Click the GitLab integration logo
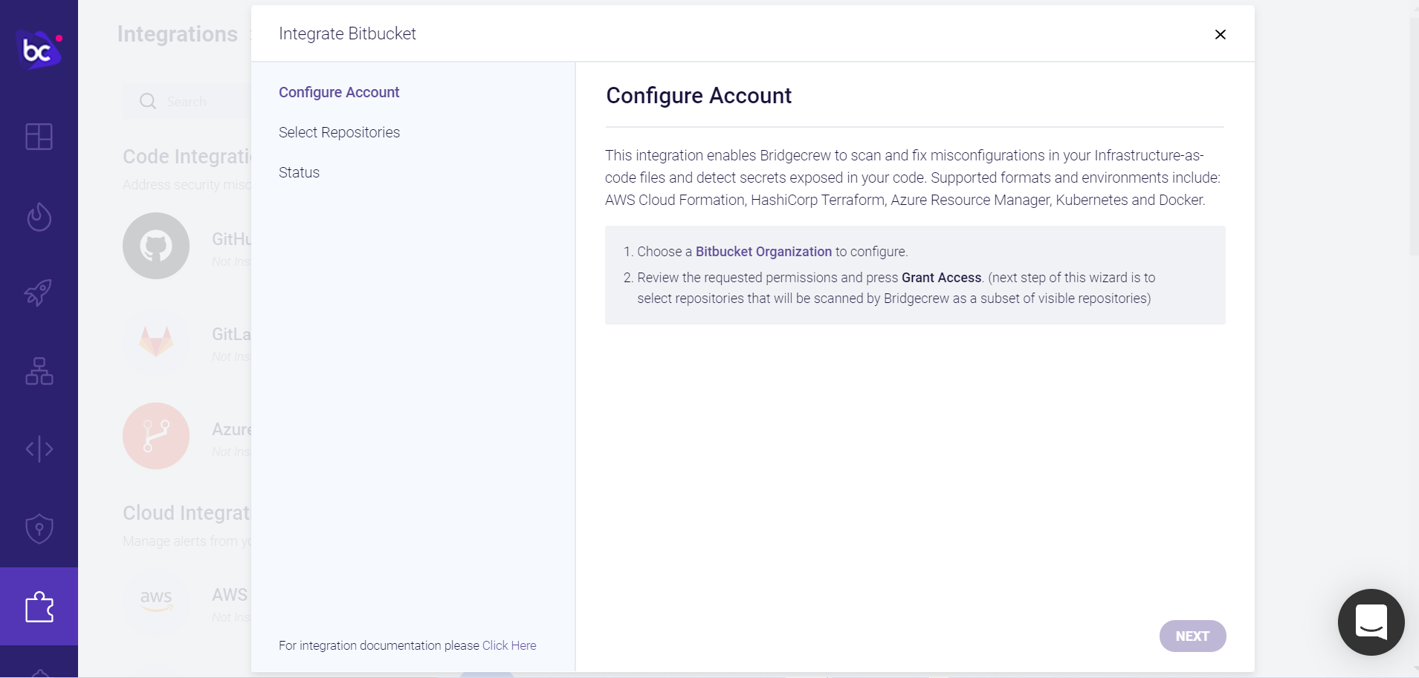 pos(156,341)
